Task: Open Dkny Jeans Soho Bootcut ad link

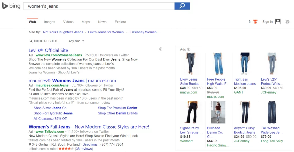Action: pyautogui.click(x=191, y=81)
